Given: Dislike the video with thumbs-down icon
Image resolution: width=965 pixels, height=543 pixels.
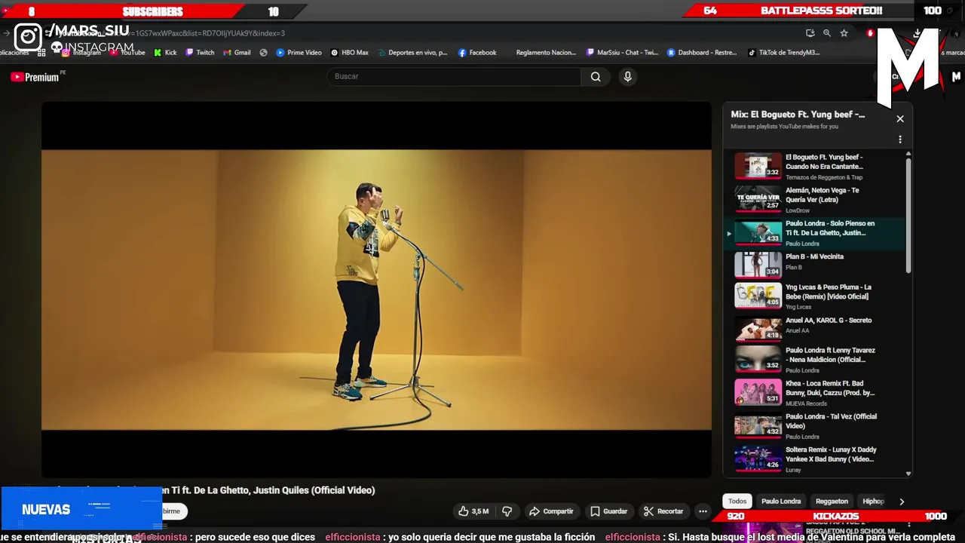Looking at the screenshot, I should [x=507, y=511].
